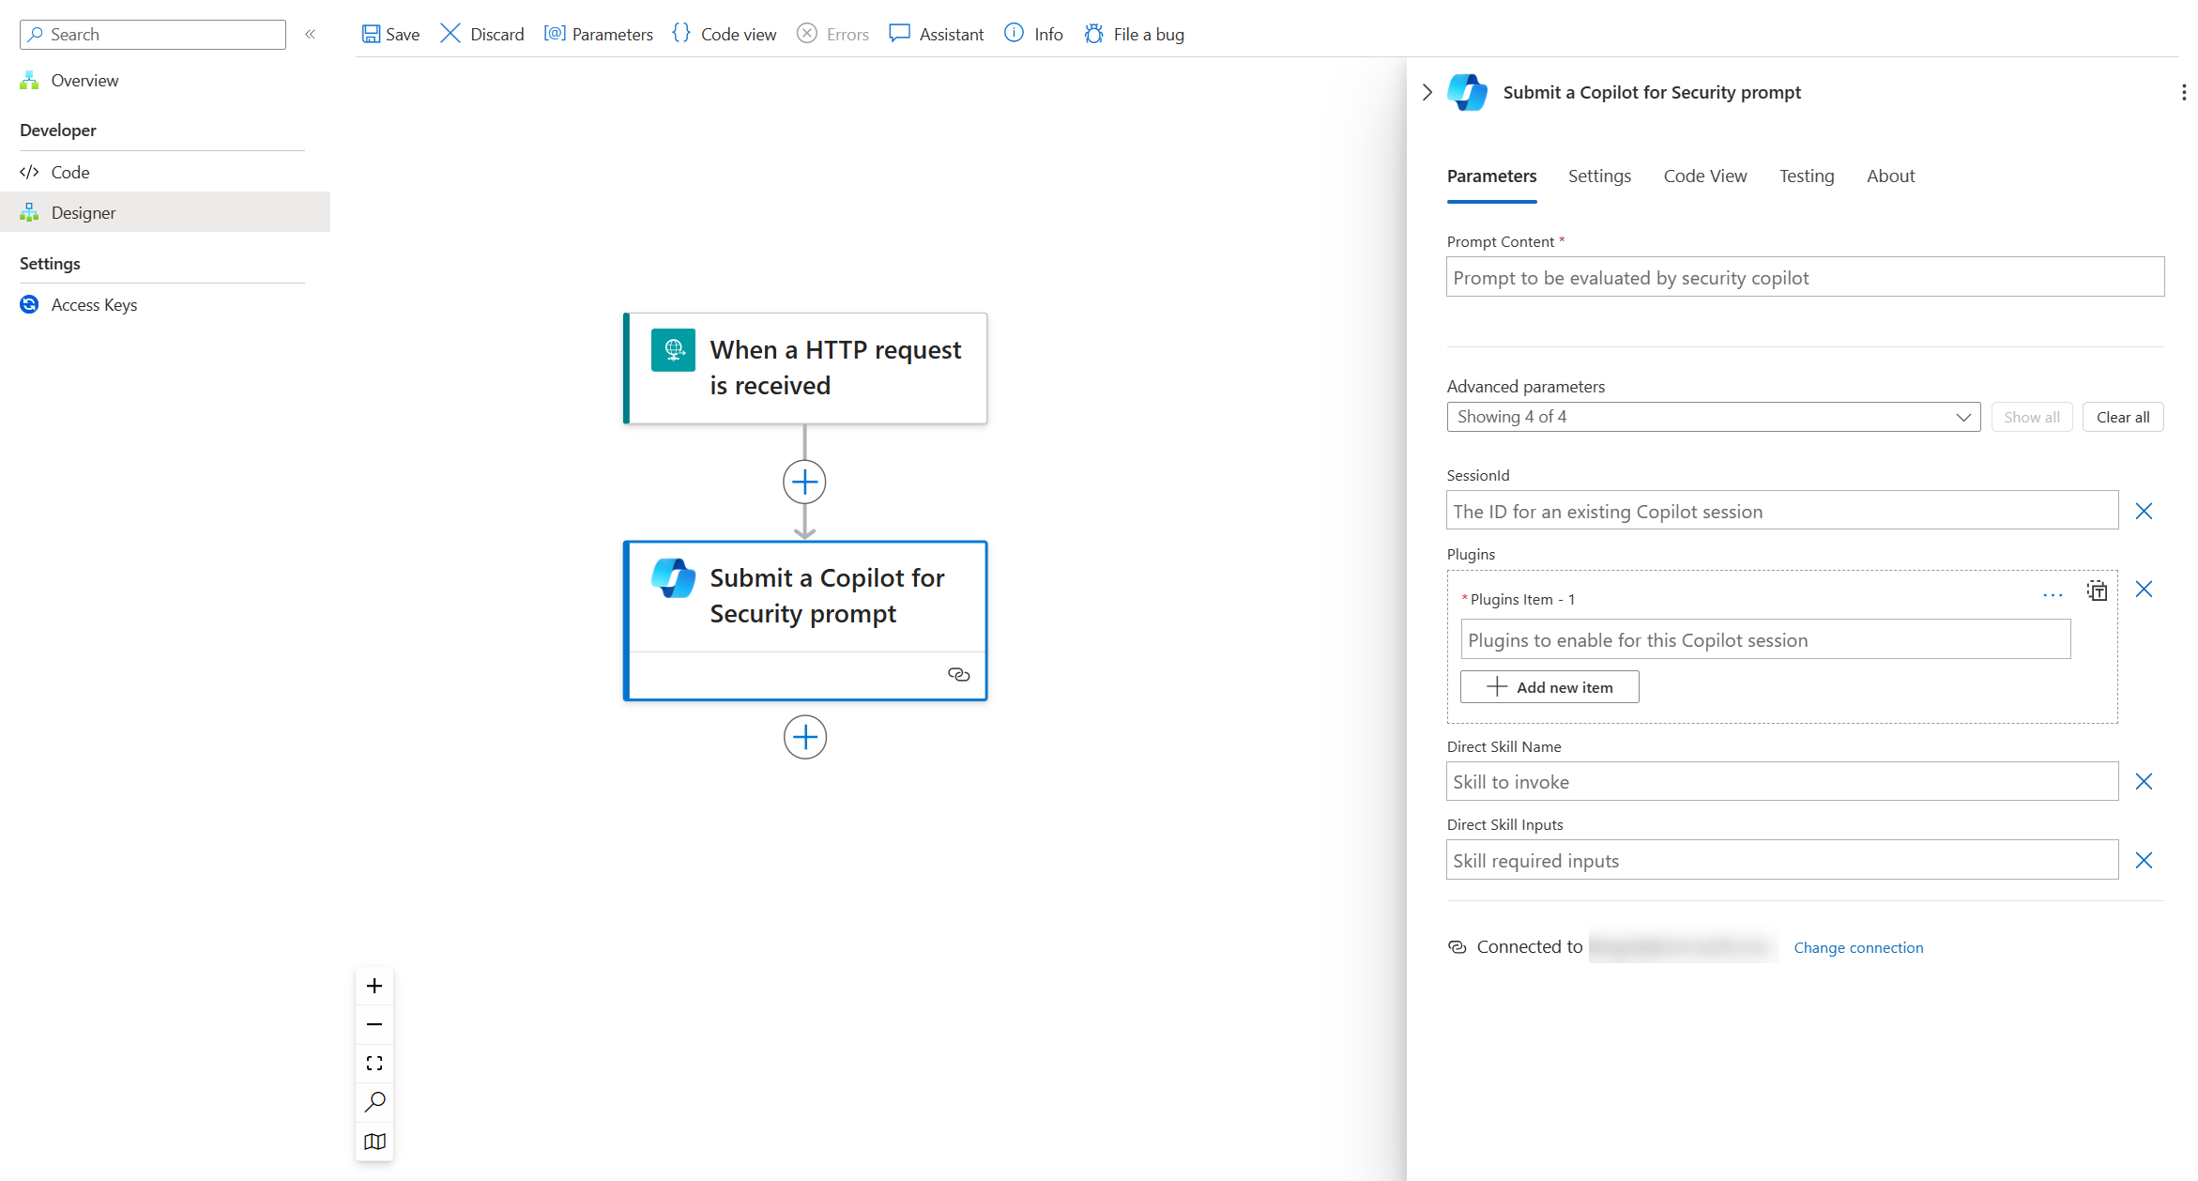Image resolution: width=2198 pixels, height=1181 pixels.
Task: Select the HTTP request trigger card
Action: tap(805, 368)
